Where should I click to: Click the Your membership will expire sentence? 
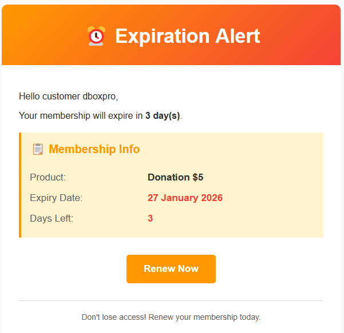(x=81, y=115)
